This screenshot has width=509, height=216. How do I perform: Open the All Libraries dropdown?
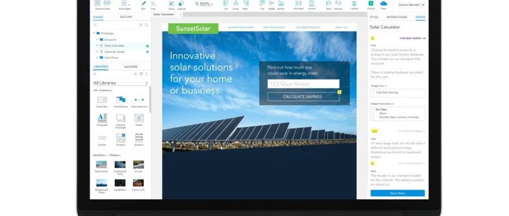121,83
